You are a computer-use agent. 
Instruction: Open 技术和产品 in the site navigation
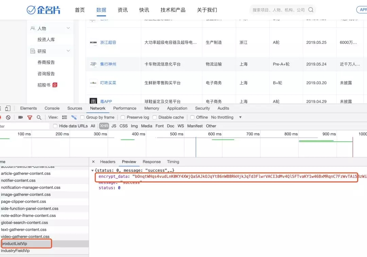click(173, 10)
